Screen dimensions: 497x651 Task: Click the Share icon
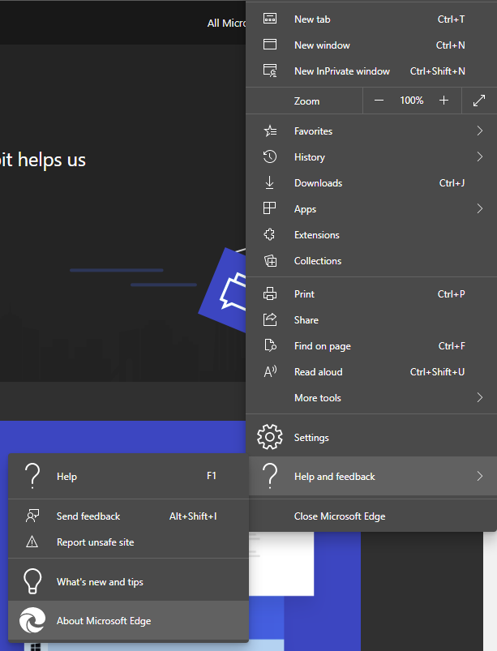(x=270, y=319)
